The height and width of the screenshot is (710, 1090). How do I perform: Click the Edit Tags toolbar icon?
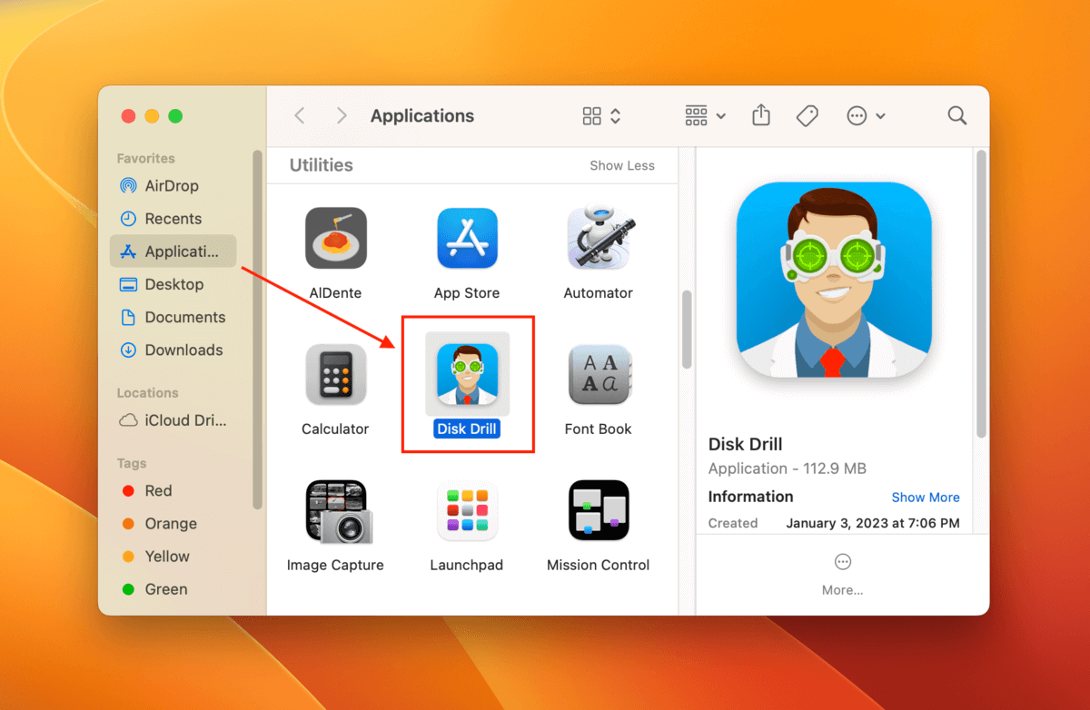(807, 115)
